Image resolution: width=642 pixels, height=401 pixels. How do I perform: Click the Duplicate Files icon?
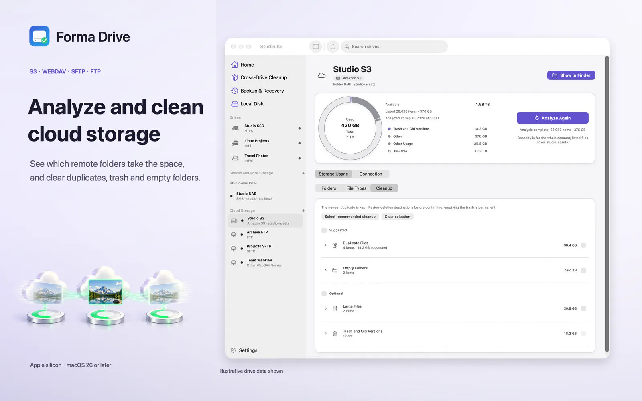335,245
